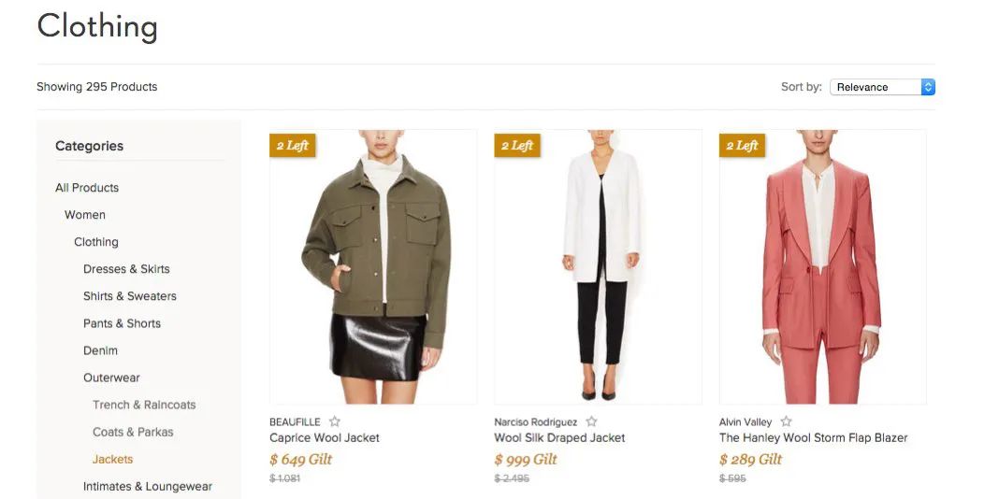Open Denim category

point(101,350)
